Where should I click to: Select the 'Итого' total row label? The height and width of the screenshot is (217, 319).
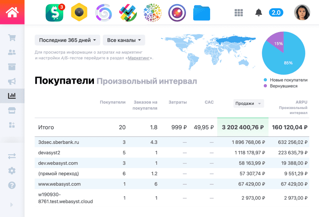click(x=46, y=127)
